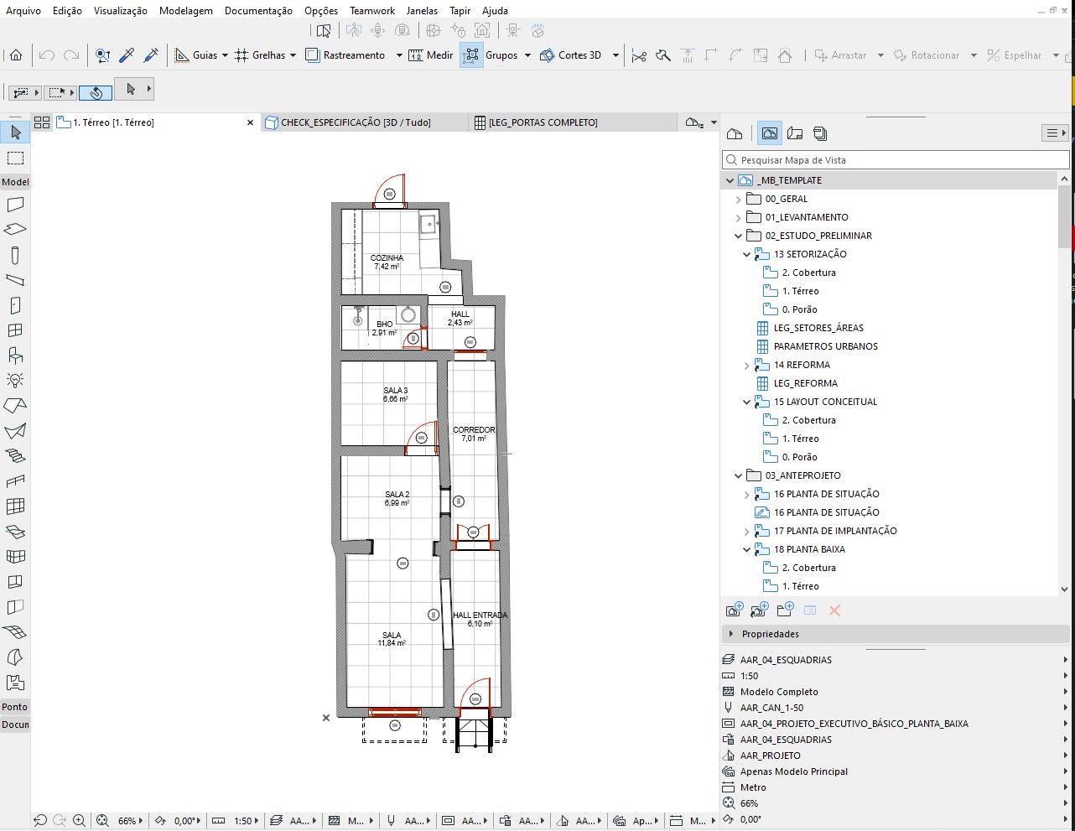This screenshot has height=831, width=1075.
Task: Click the syringe inject parameters icon
Action: point(152,55)
